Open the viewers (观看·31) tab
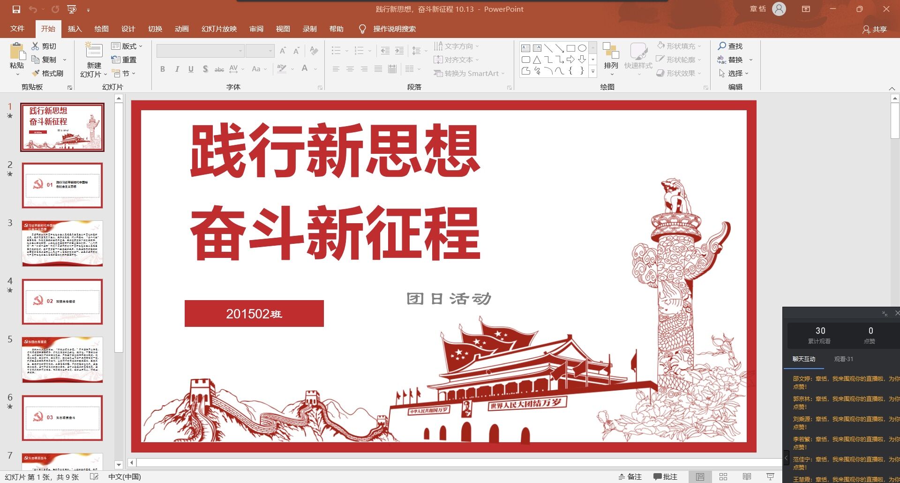900x483 pixels. [843, 359]
